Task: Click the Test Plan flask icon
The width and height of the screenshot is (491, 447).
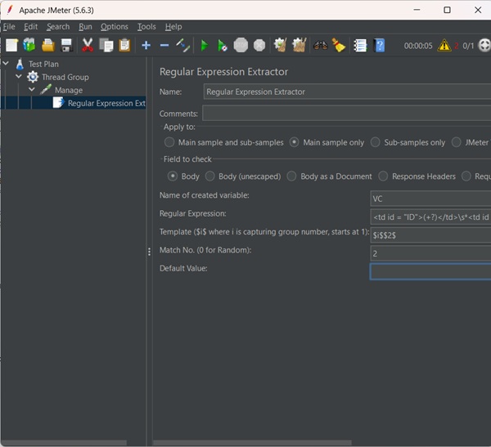Action: pos(20,64)
